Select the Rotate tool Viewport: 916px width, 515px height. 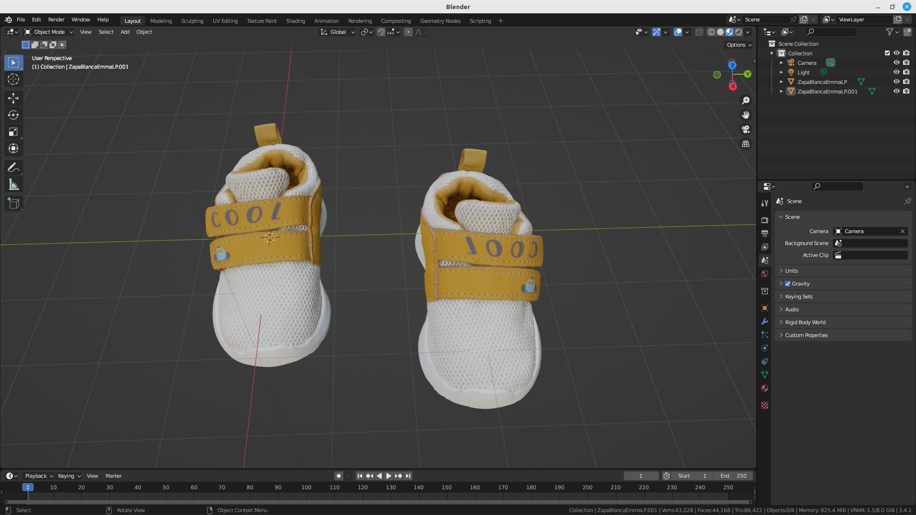[x=13, y=115]
